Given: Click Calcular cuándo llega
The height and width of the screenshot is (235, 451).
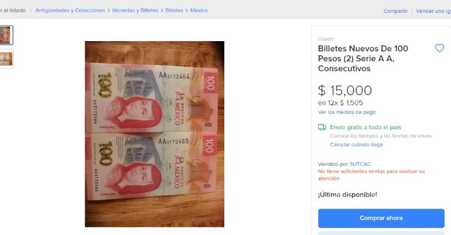Looking at the screenshot, I should tap(356, 145).
